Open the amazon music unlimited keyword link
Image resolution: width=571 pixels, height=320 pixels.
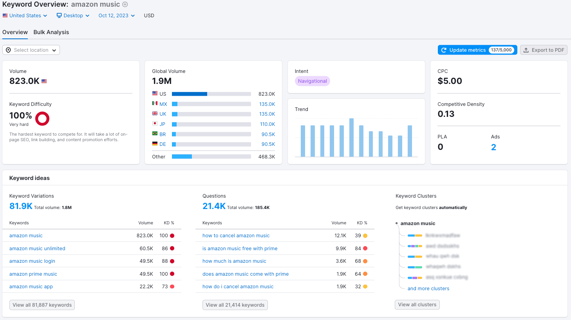click(37, 249)
